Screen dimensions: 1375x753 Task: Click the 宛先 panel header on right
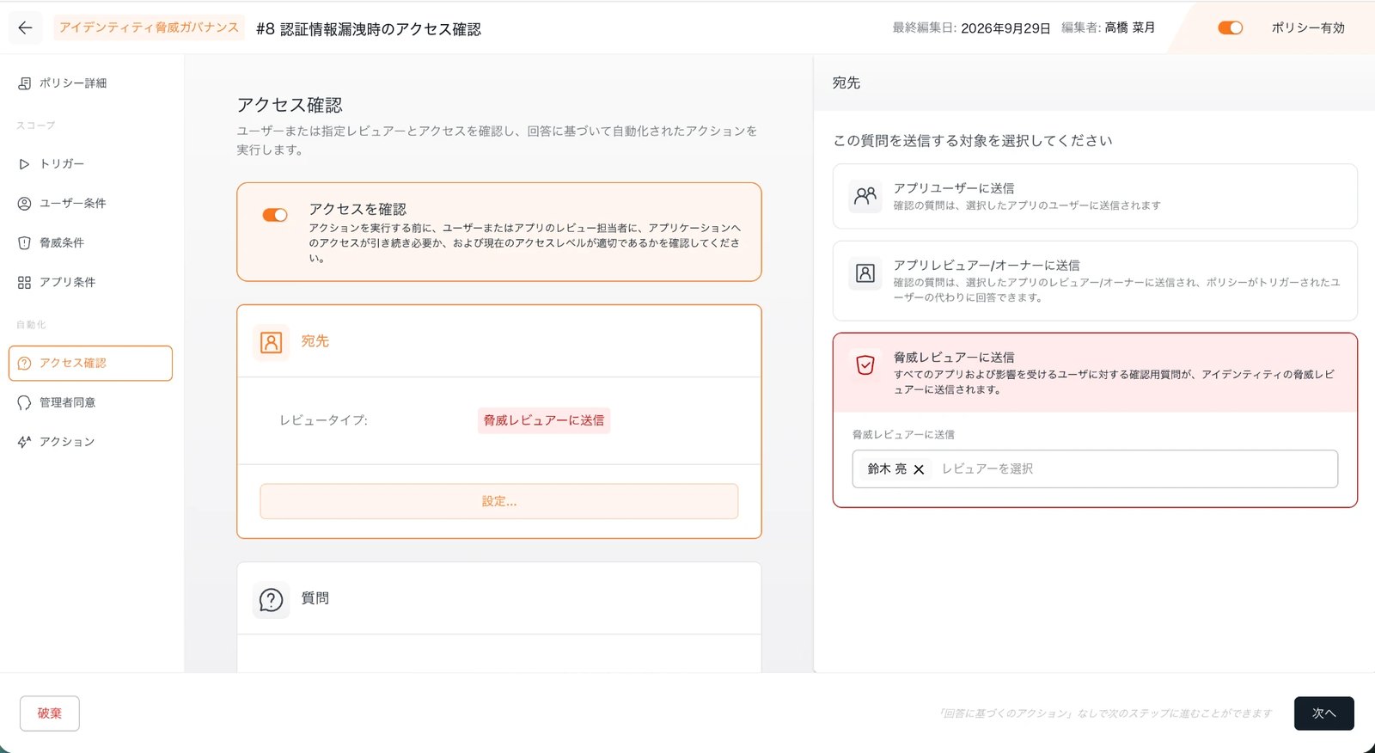coord(846,83)
